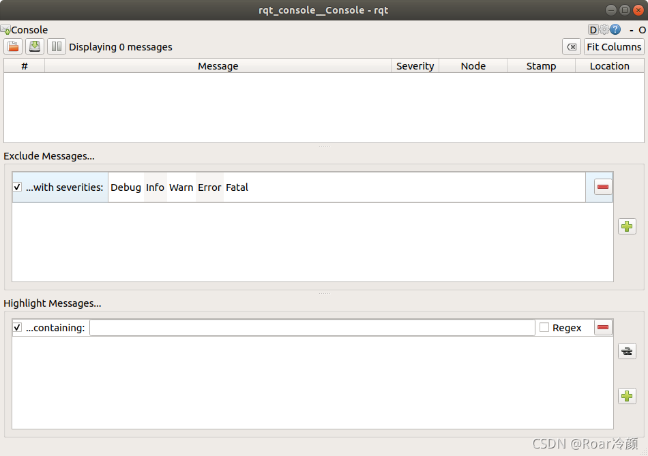648x456 pixels.
Task: Add a new exclude filter
Action: pos(627,226)
